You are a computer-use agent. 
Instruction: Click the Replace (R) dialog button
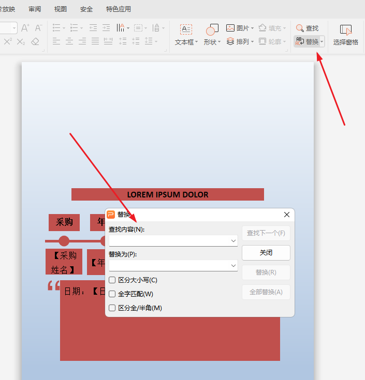pyautogui.click(x=266, y=272)
